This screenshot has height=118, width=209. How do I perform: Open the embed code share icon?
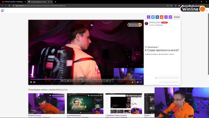click(166, 17)
